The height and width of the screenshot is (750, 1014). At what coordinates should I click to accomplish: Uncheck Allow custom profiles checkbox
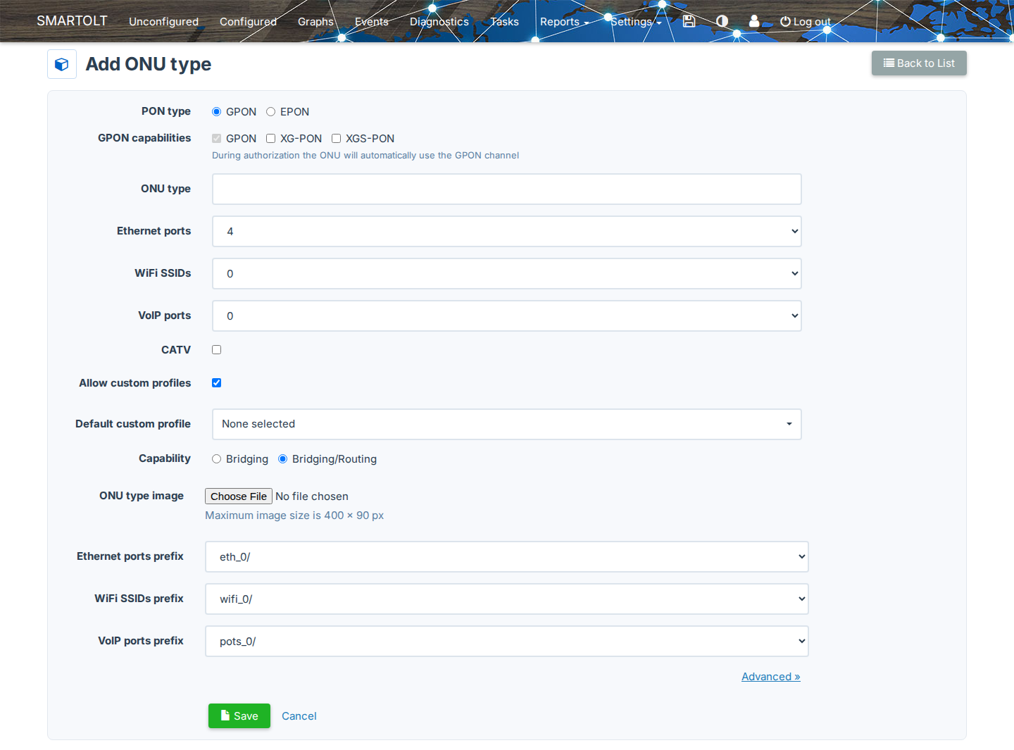tap(217, 383)
